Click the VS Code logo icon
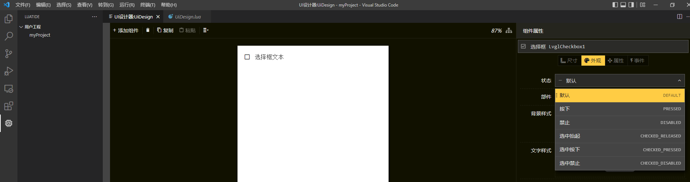Screen dimensions: 690x182 [7, 5]
